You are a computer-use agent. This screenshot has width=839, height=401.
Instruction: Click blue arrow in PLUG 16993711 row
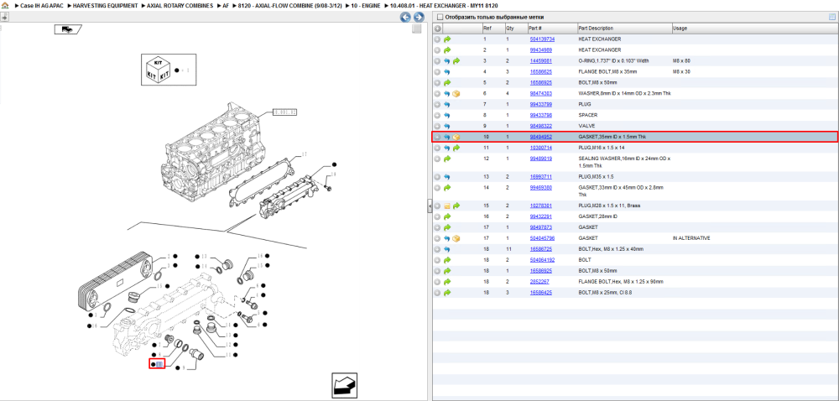447,176
